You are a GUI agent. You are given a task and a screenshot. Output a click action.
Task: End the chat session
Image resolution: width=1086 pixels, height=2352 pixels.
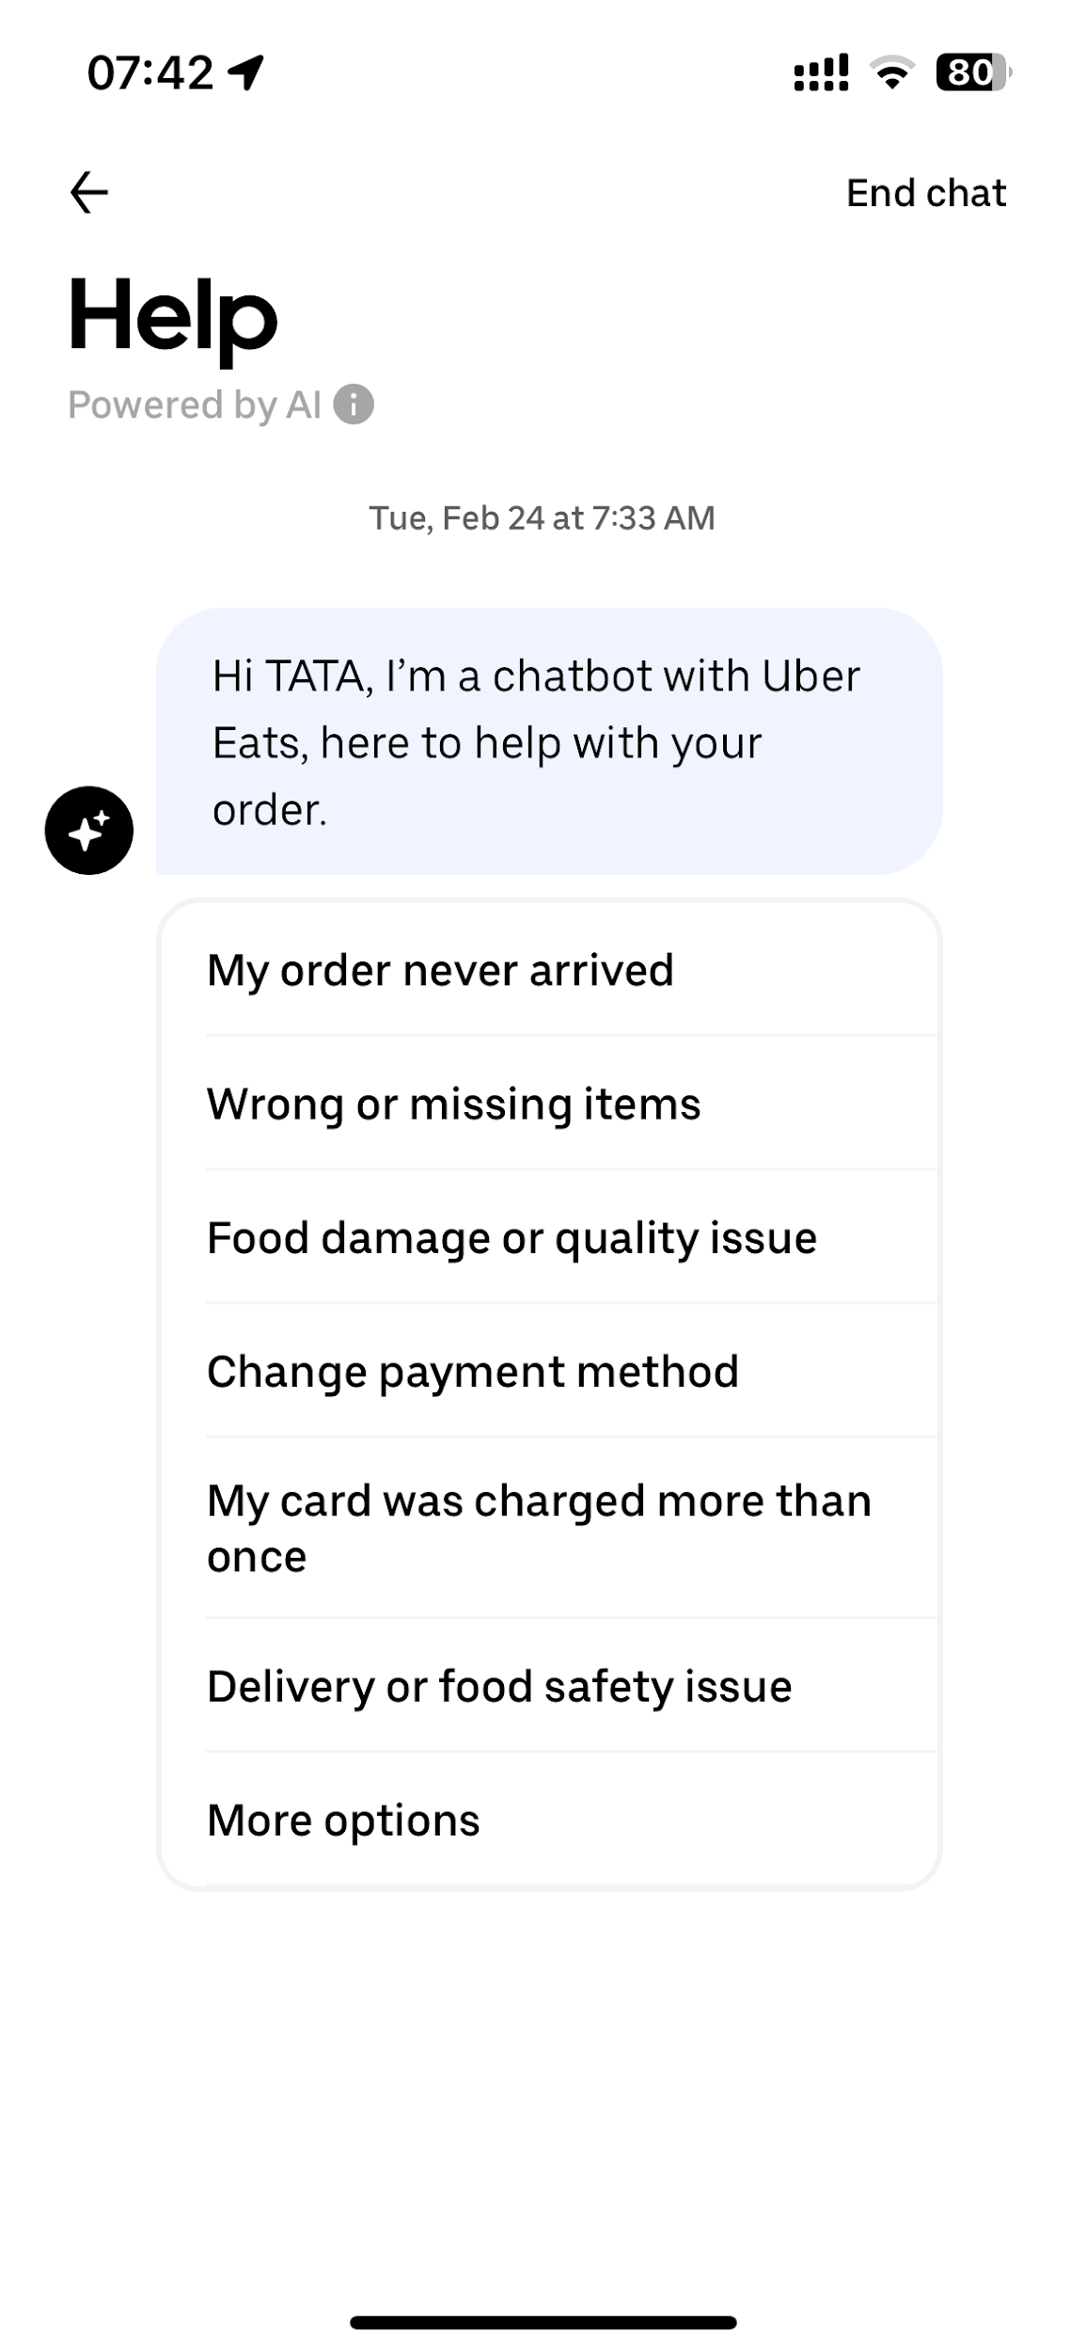pos(925,193)
